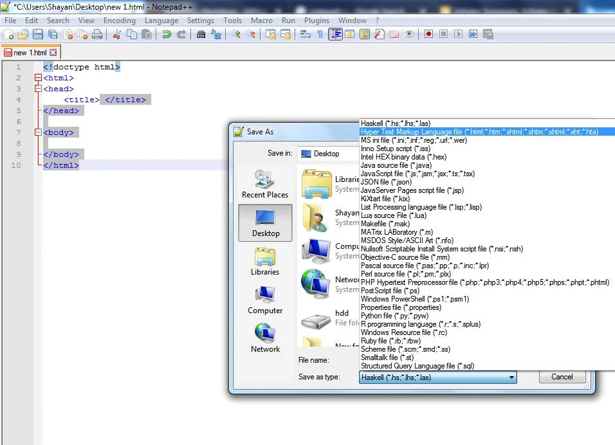Open the Language menu
The image size is (615, 445).
[x=161, y=21]
